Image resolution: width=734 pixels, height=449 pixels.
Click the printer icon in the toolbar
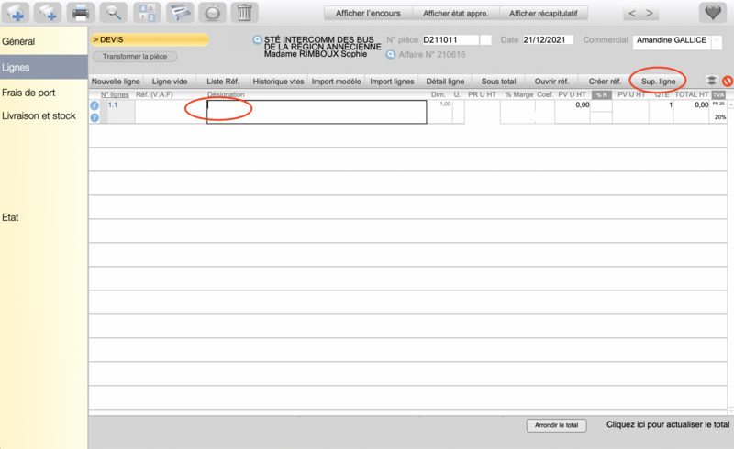[x=81, y=13]
